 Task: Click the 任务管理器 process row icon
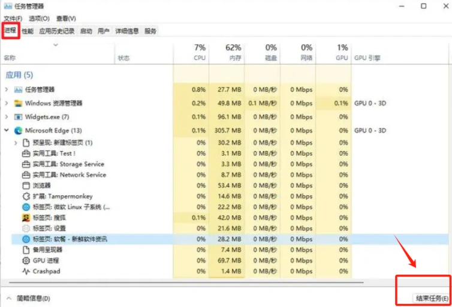tap(18, 90)
